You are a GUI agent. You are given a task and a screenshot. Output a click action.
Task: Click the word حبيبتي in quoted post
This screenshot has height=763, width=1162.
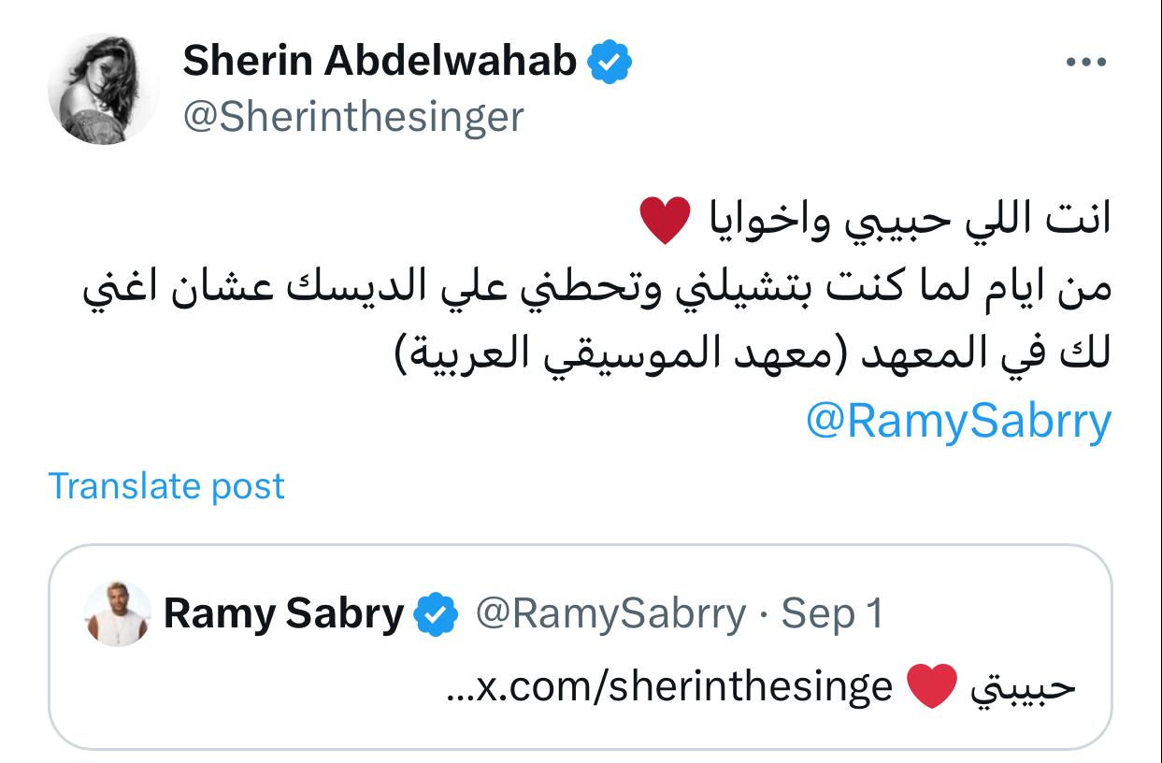[1024, 688]
